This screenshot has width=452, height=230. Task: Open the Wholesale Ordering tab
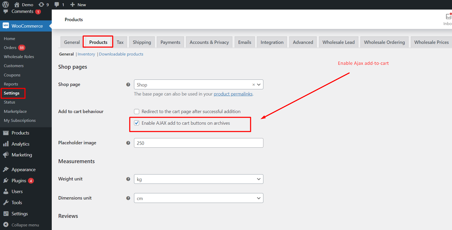(384, 42)
